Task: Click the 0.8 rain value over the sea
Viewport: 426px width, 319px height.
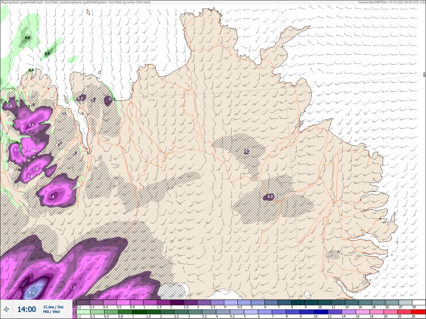Action: point(47,54)
